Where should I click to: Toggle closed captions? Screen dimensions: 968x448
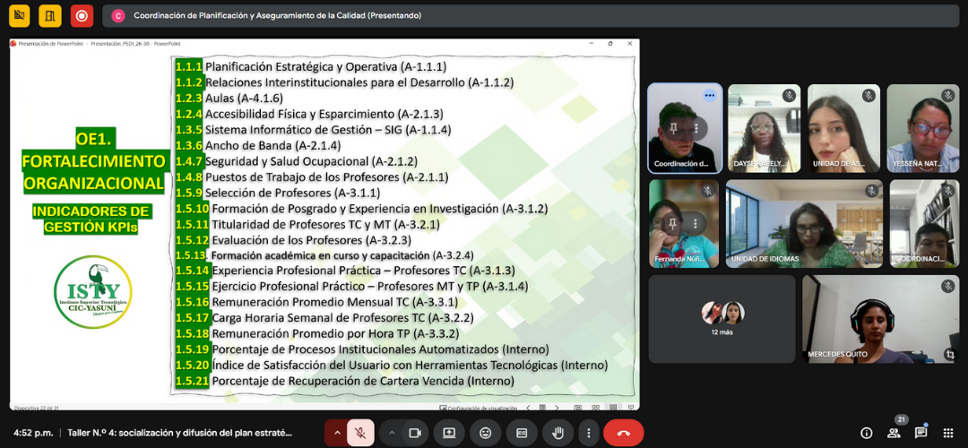[x=521, y=433]
